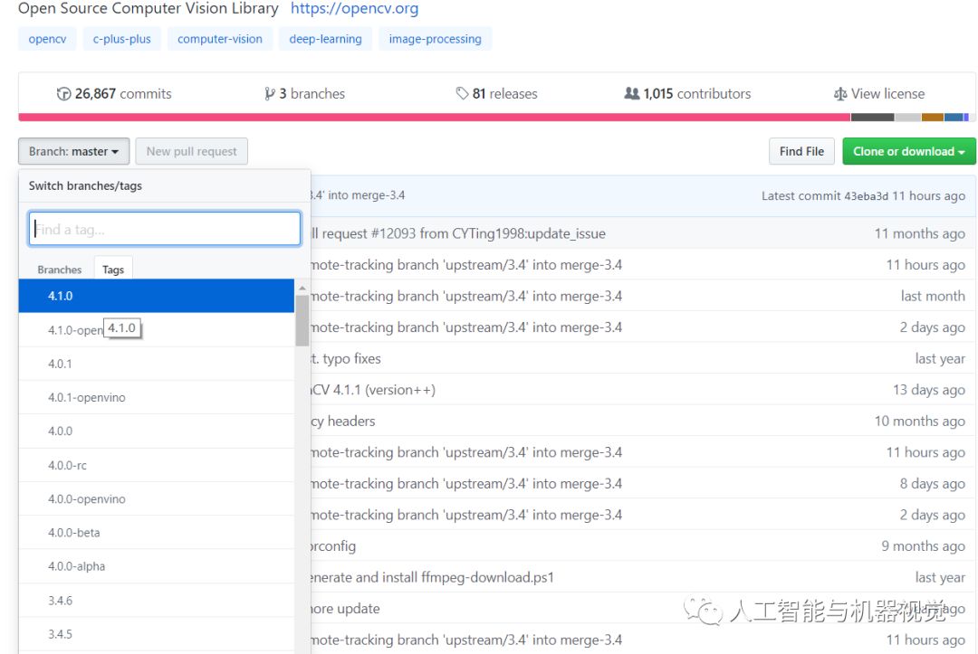Click the '11 months ago' timestamp
Image resolution: width=978 pixels, height=654 pixels.
coord(919,233)
